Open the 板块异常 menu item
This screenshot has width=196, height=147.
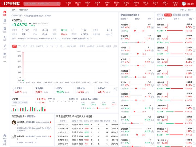[107, 4]
